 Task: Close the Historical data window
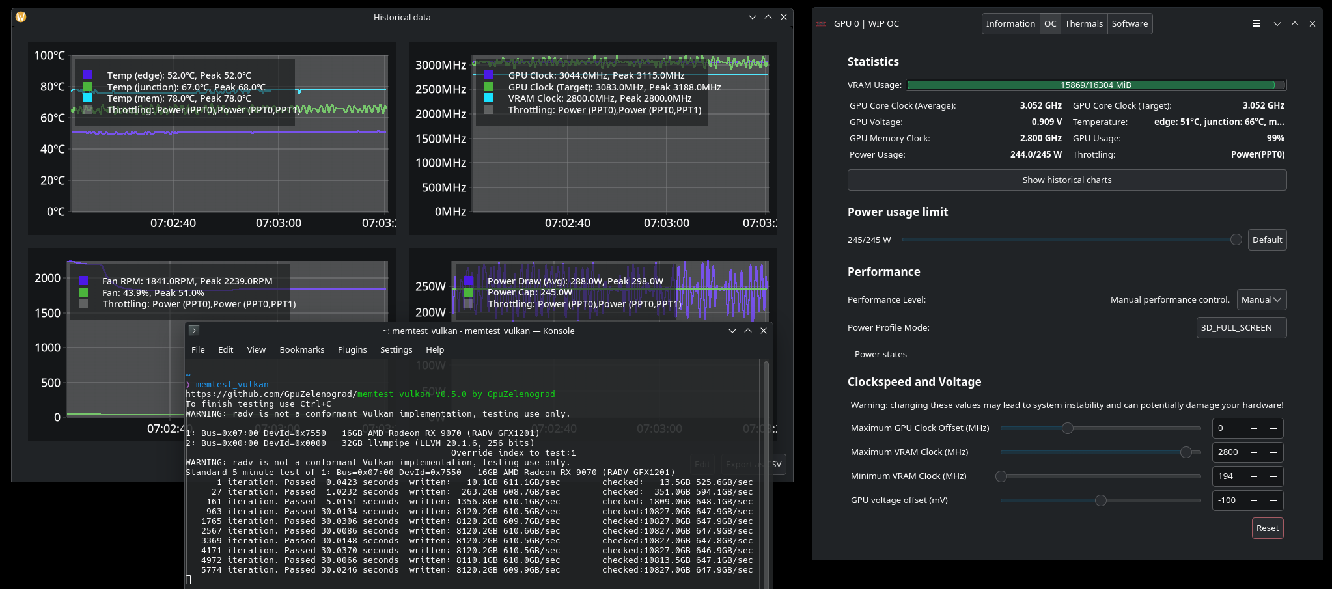pyautogui.click(x=784, y=17)
